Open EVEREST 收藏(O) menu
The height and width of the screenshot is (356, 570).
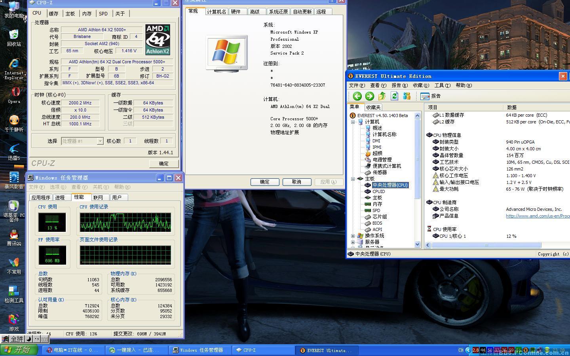421,85
